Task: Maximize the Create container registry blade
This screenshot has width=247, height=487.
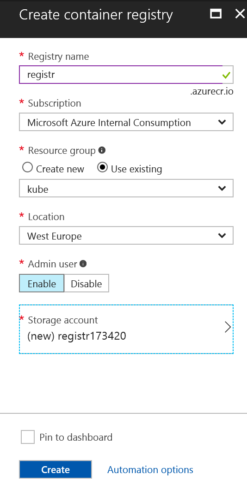Action: (x=216, y=14)
